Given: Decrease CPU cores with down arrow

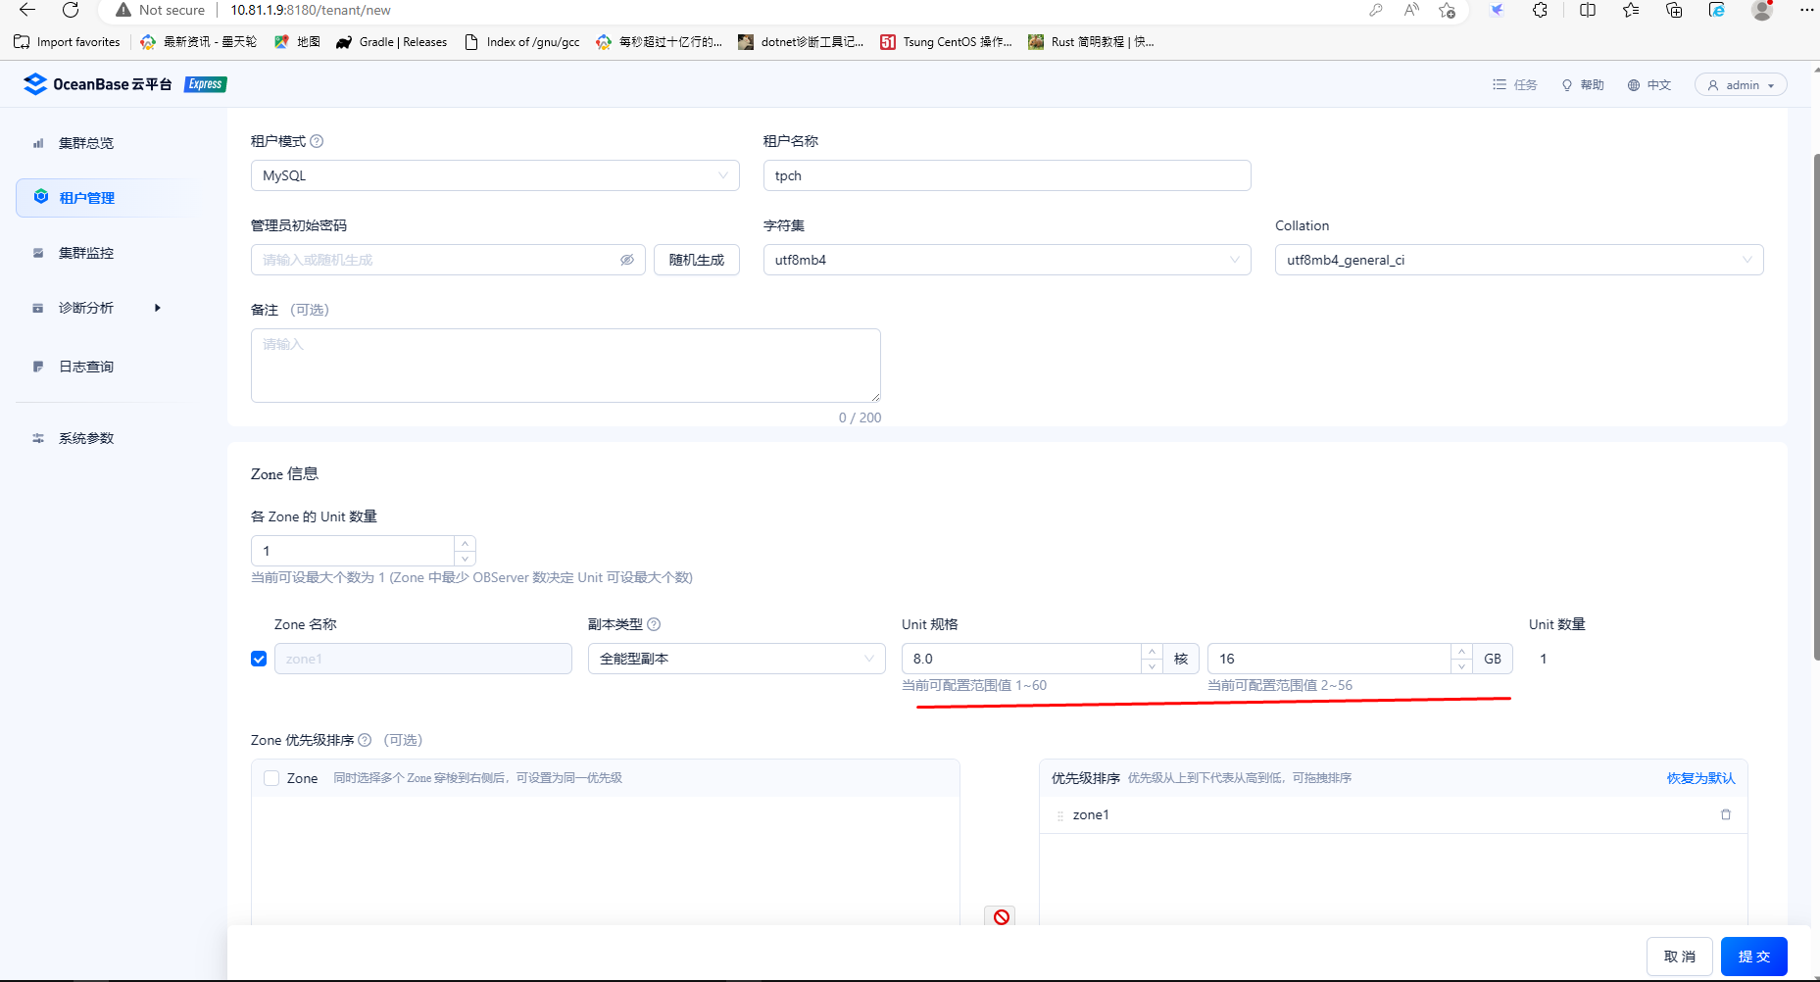Looking at the screenshot, I should (x=1153, y=666).
